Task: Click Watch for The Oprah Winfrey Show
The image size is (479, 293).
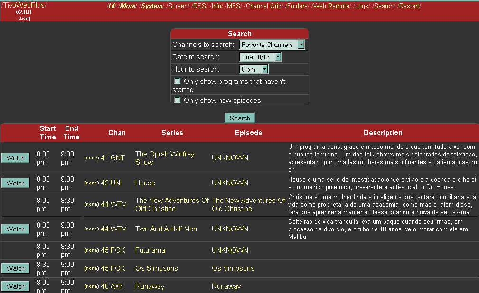Action: [15, 158]
